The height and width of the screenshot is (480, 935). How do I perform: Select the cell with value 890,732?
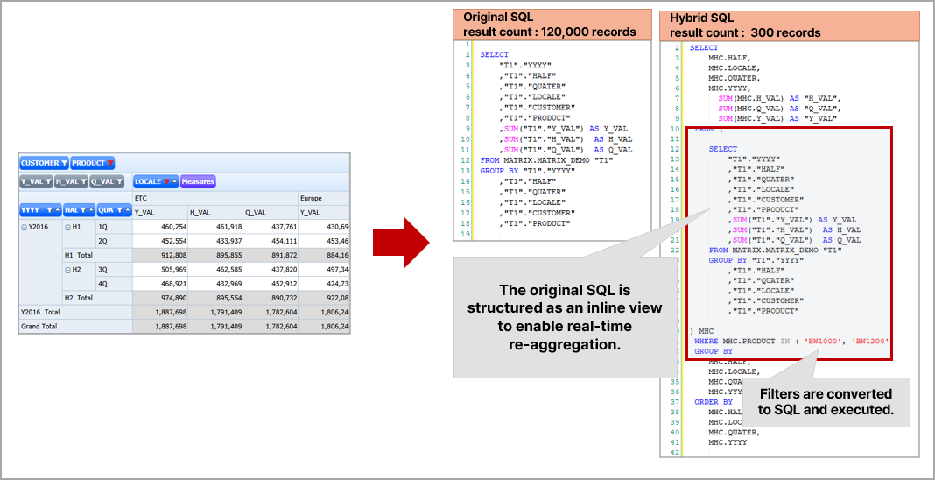(x=271, y=298)
